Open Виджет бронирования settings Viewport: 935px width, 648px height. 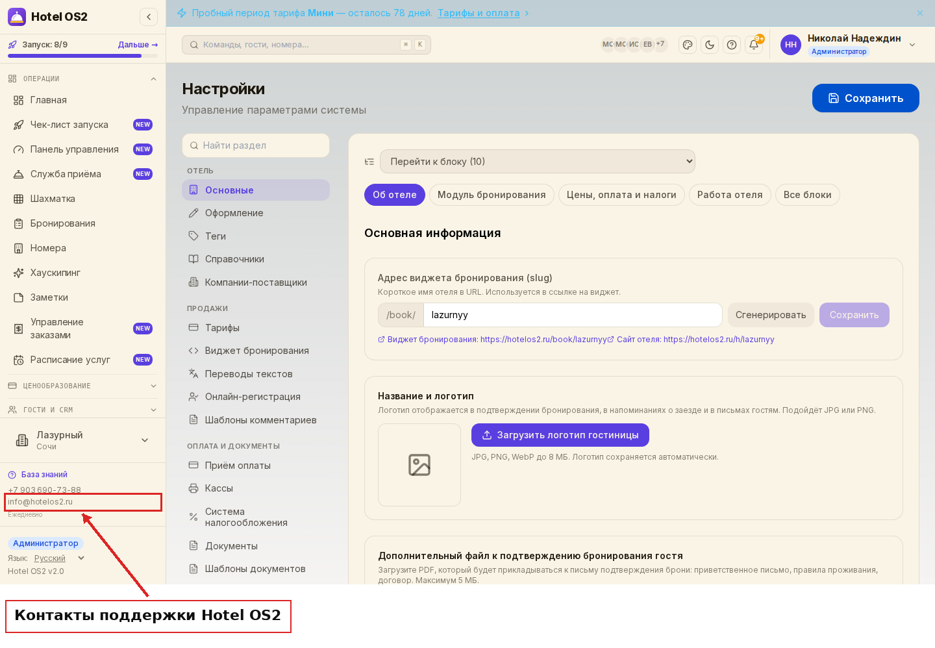click(256, 351)
